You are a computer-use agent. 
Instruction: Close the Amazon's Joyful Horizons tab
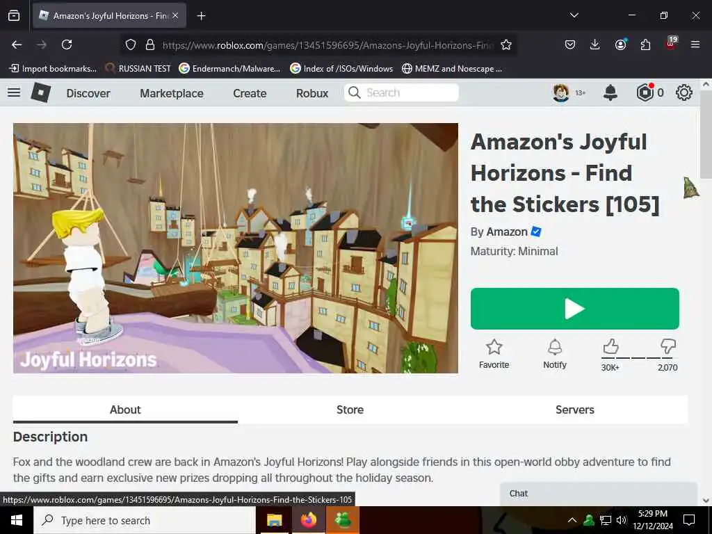click(x=175, y=15)
